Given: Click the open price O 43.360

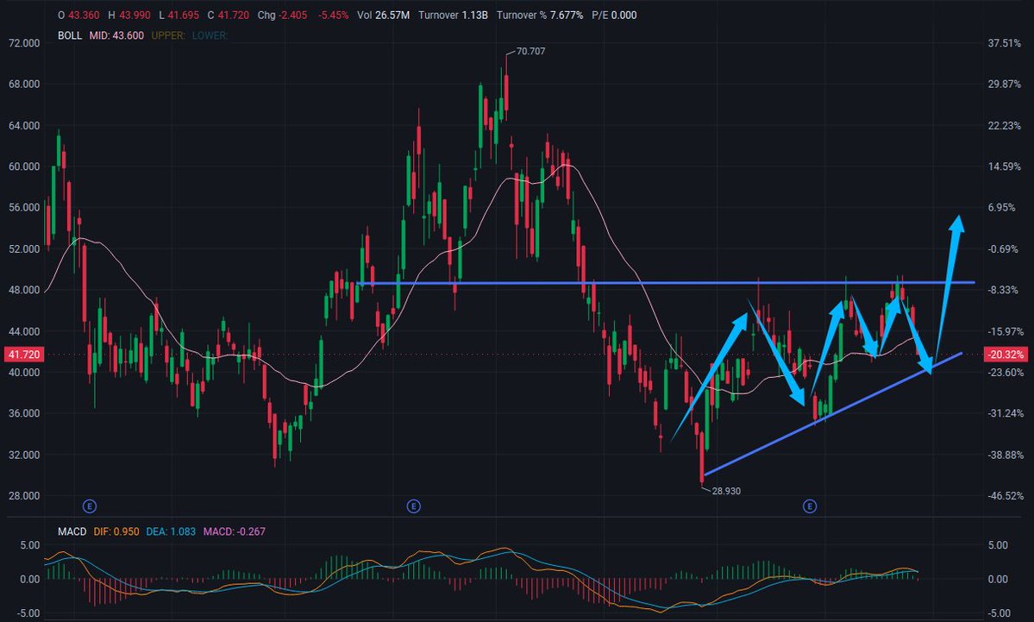Looking at the screenshot, I should 78,16.
